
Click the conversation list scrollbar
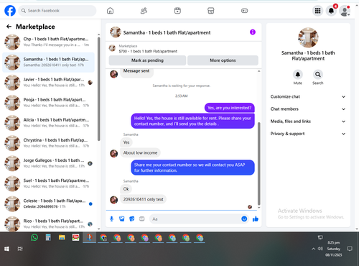pos(98,88)
